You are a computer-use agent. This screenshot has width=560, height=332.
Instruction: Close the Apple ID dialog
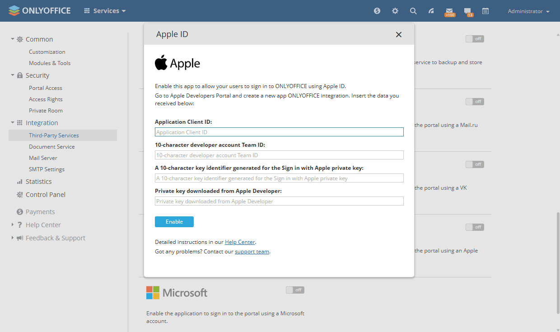point(399,34)
